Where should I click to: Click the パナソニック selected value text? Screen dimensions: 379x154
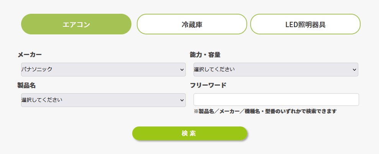37,70
